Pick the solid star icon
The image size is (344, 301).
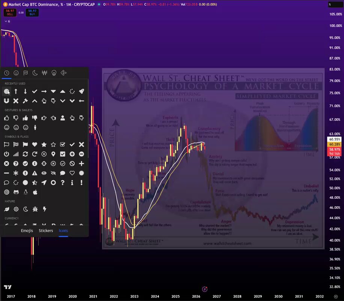coord(44,144)
